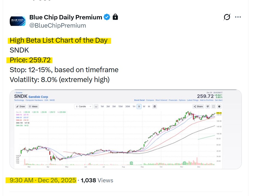Screen dimensions: 259x196
Task: Open the @BlueChipPremium handle link
Action: [x=58, y=26]
